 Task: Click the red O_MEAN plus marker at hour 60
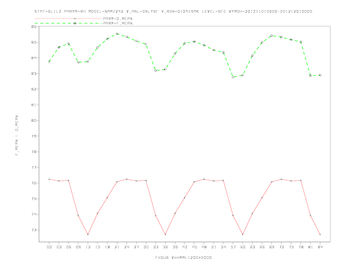[243, 234]
